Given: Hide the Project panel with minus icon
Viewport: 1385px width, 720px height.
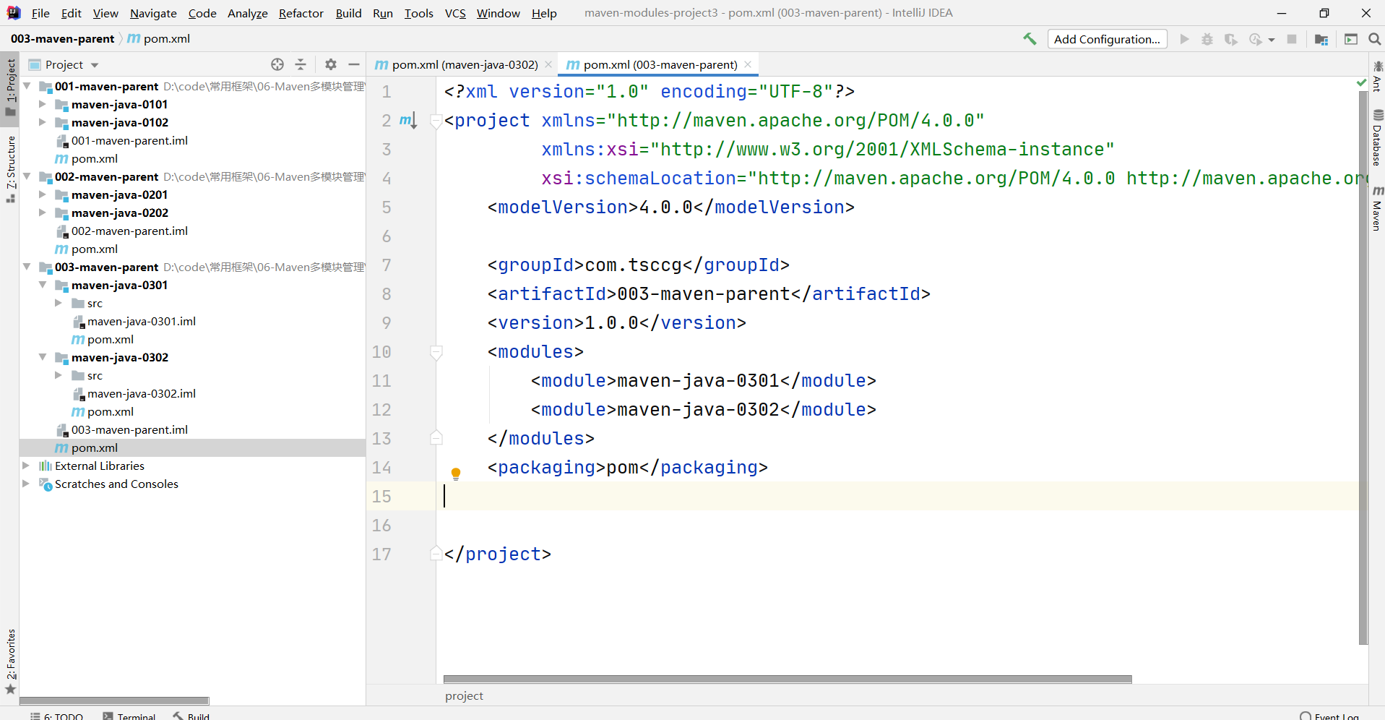Looking at the screenshot, I should tap(354, 64).
